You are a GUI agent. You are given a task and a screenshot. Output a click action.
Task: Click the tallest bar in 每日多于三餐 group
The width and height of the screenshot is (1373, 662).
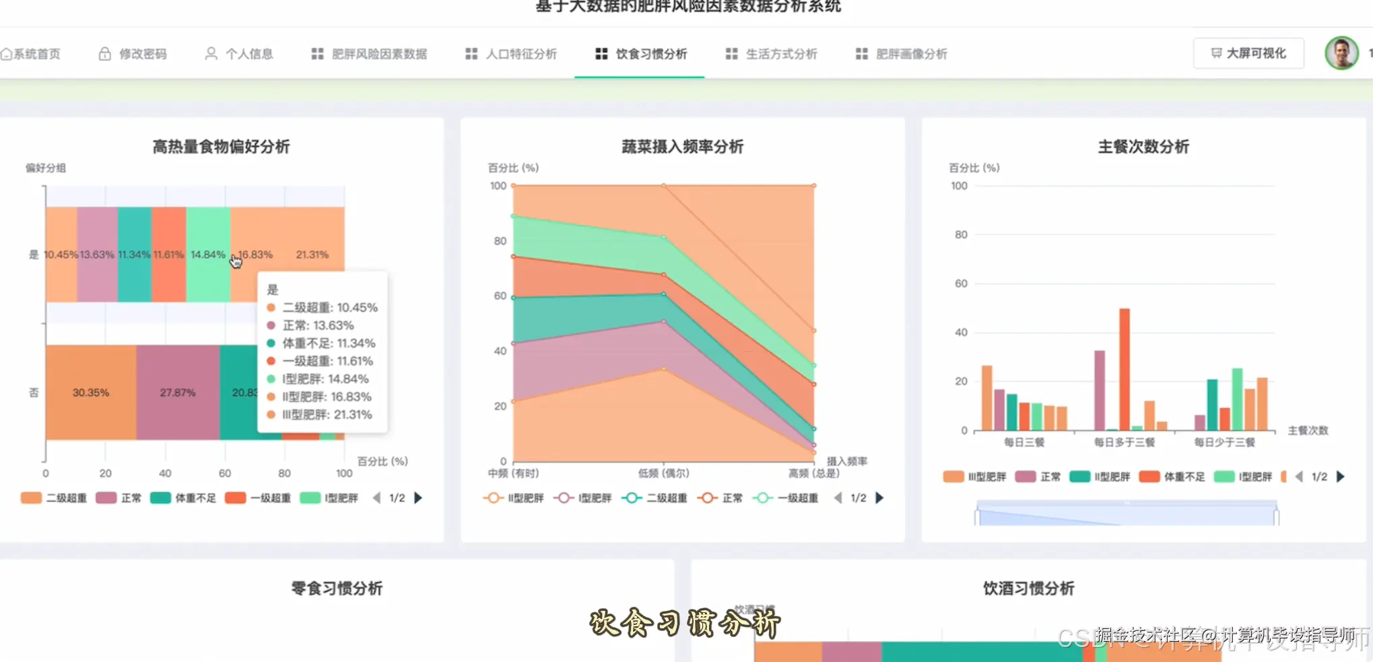tap(1124, 369)
